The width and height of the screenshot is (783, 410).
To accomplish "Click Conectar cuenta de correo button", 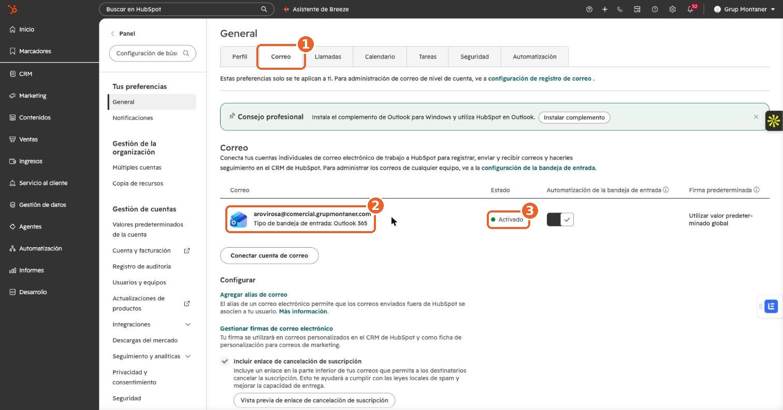I will tap(269, 255).
